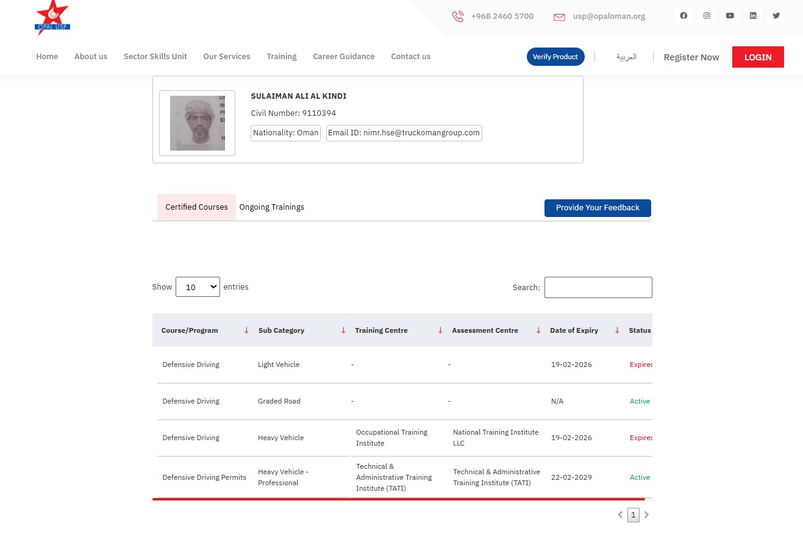Open the Sector Skills Unit menu
The width and height of the screenshot is (803, 534).
coord(155,57)
